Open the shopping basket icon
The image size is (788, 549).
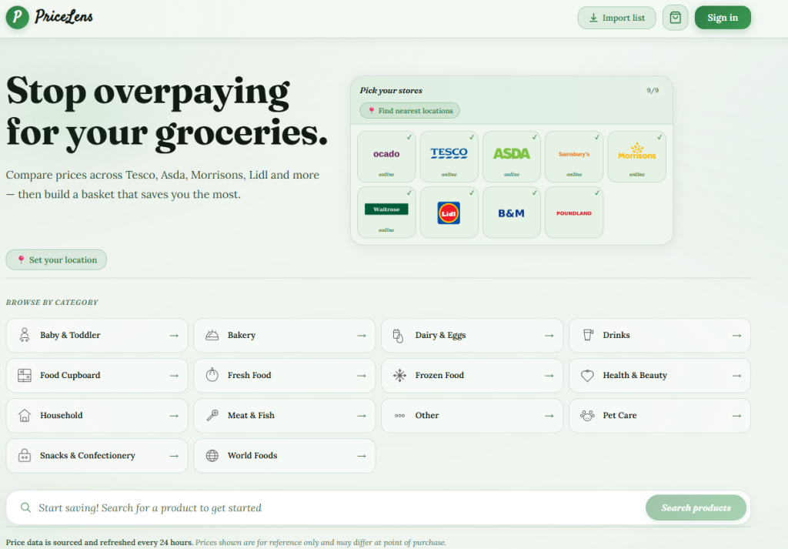[675, 18]
